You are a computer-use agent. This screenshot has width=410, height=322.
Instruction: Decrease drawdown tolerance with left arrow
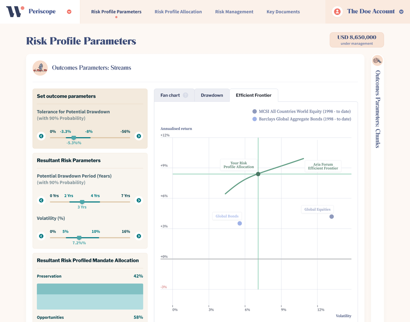pos(41,136)
